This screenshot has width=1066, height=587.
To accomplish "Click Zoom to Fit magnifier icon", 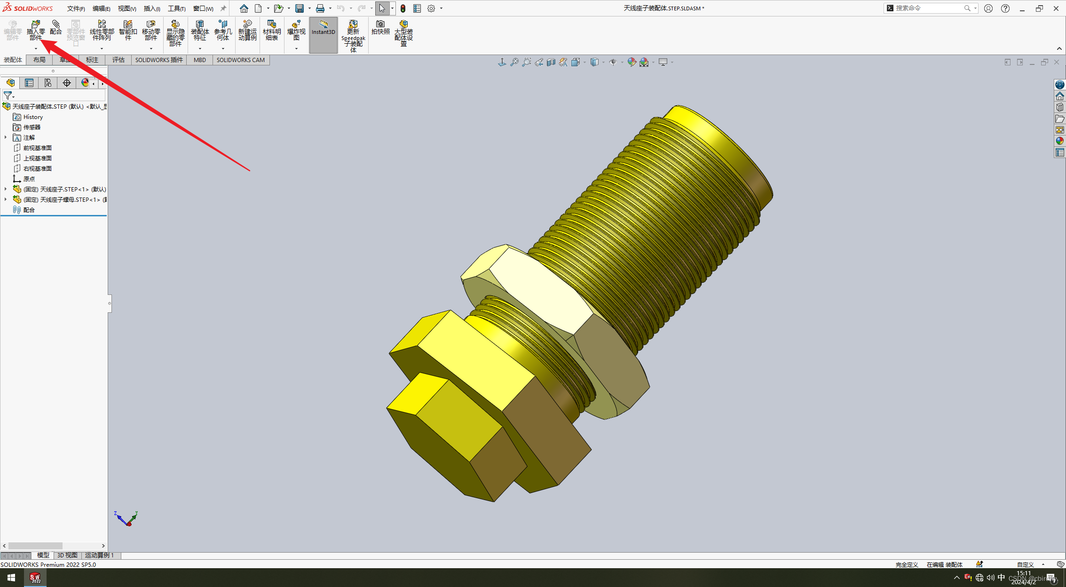I will click(x=514, y=62).
